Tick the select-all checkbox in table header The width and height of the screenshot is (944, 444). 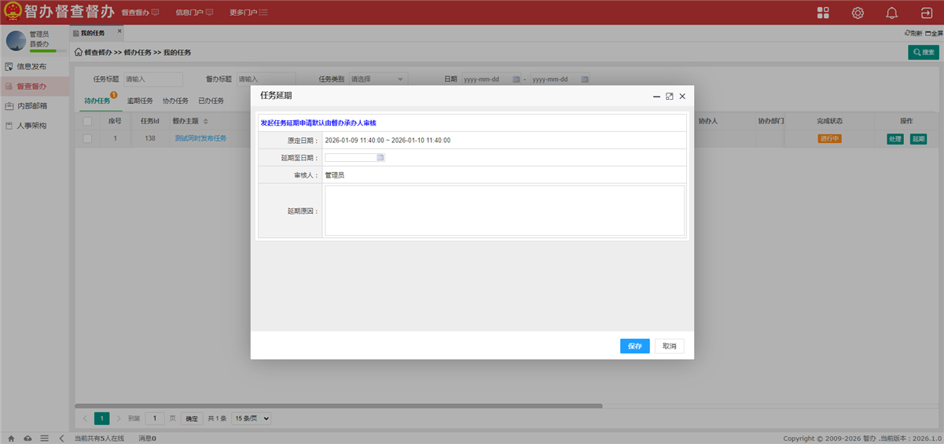click(87, 121)
